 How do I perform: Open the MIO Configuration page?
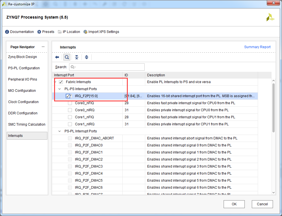22,91
